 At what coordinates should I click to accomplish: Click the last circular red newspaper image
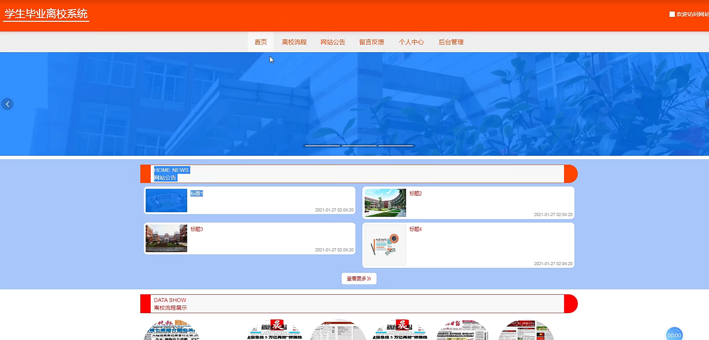(527, 330)
